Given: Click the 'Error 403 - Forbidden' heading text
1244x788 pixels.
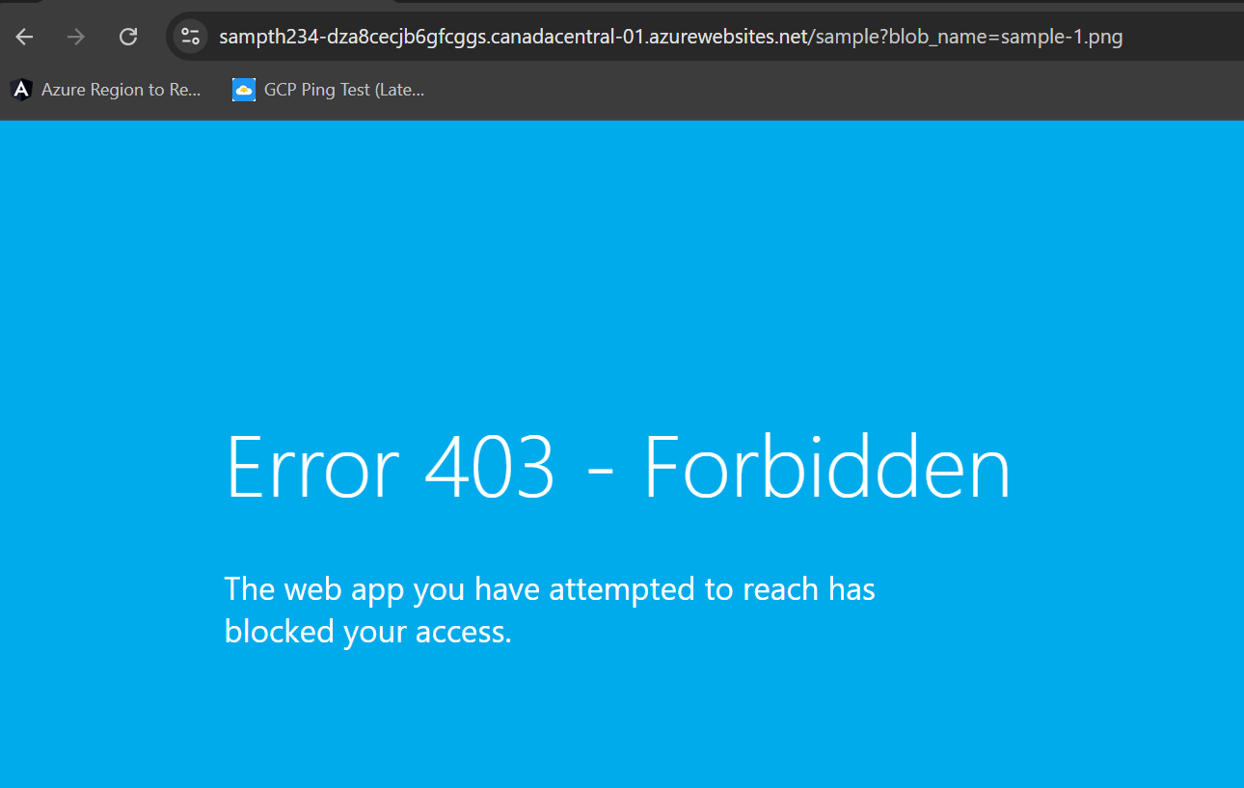Looking at the screenshot, I should pyautogui.click(x=617, y=468).
